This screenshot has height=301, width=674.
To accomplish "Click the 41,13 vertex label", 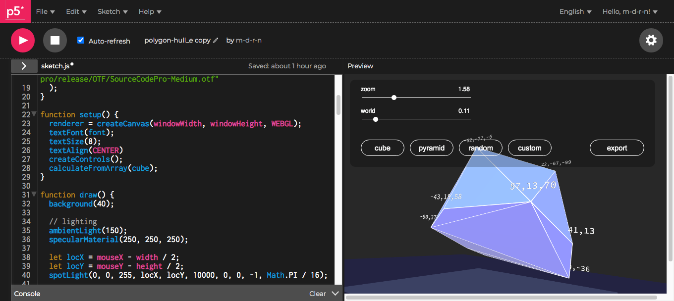I will (x=581, y=231).
